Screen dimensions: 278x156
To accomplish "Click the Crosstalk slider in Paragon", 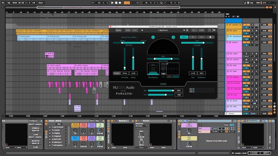I will click(197, 43).
